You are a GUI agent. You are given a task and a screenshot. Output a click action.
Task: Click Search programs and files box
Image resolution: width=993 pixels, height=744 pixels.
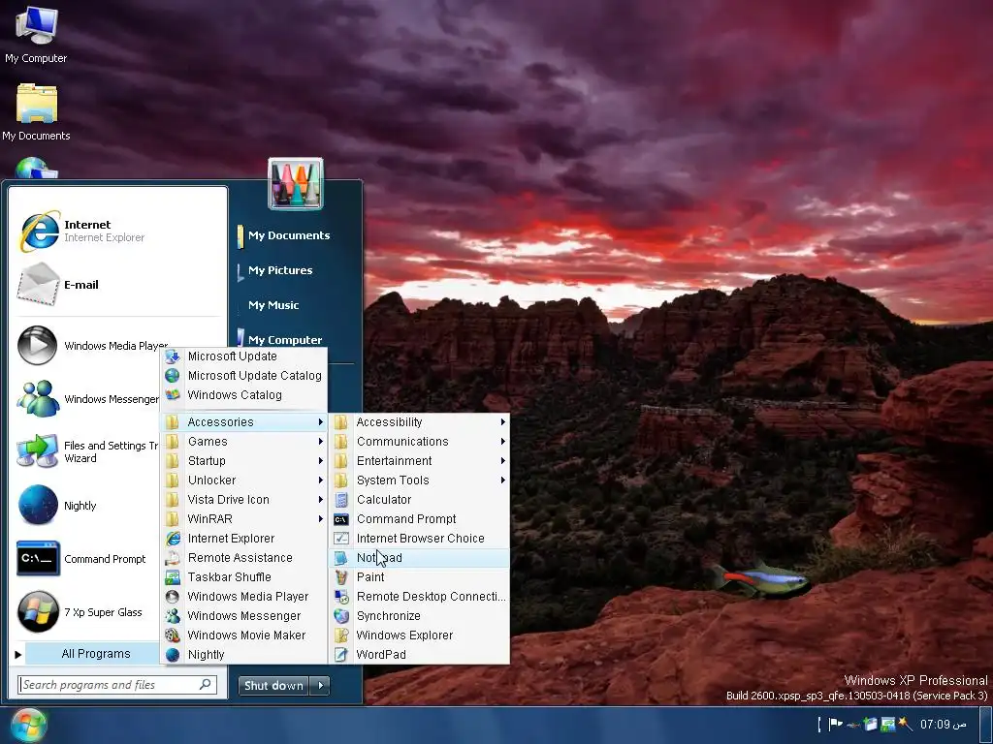(117, 685)
